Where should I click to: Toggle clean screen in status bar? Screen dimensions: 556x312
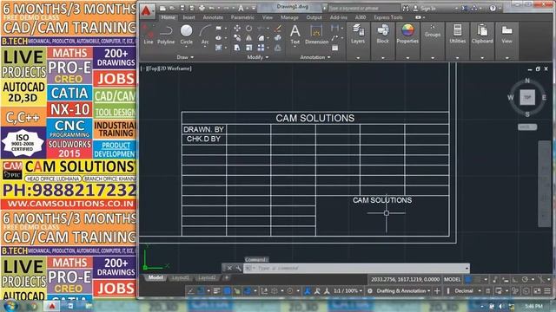click(537, 291)
